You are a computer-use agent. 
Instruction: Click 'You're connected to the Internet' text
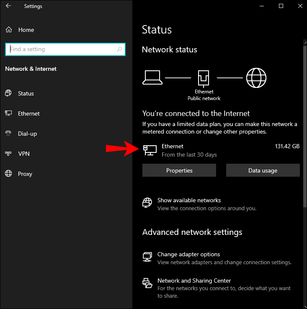196,113
